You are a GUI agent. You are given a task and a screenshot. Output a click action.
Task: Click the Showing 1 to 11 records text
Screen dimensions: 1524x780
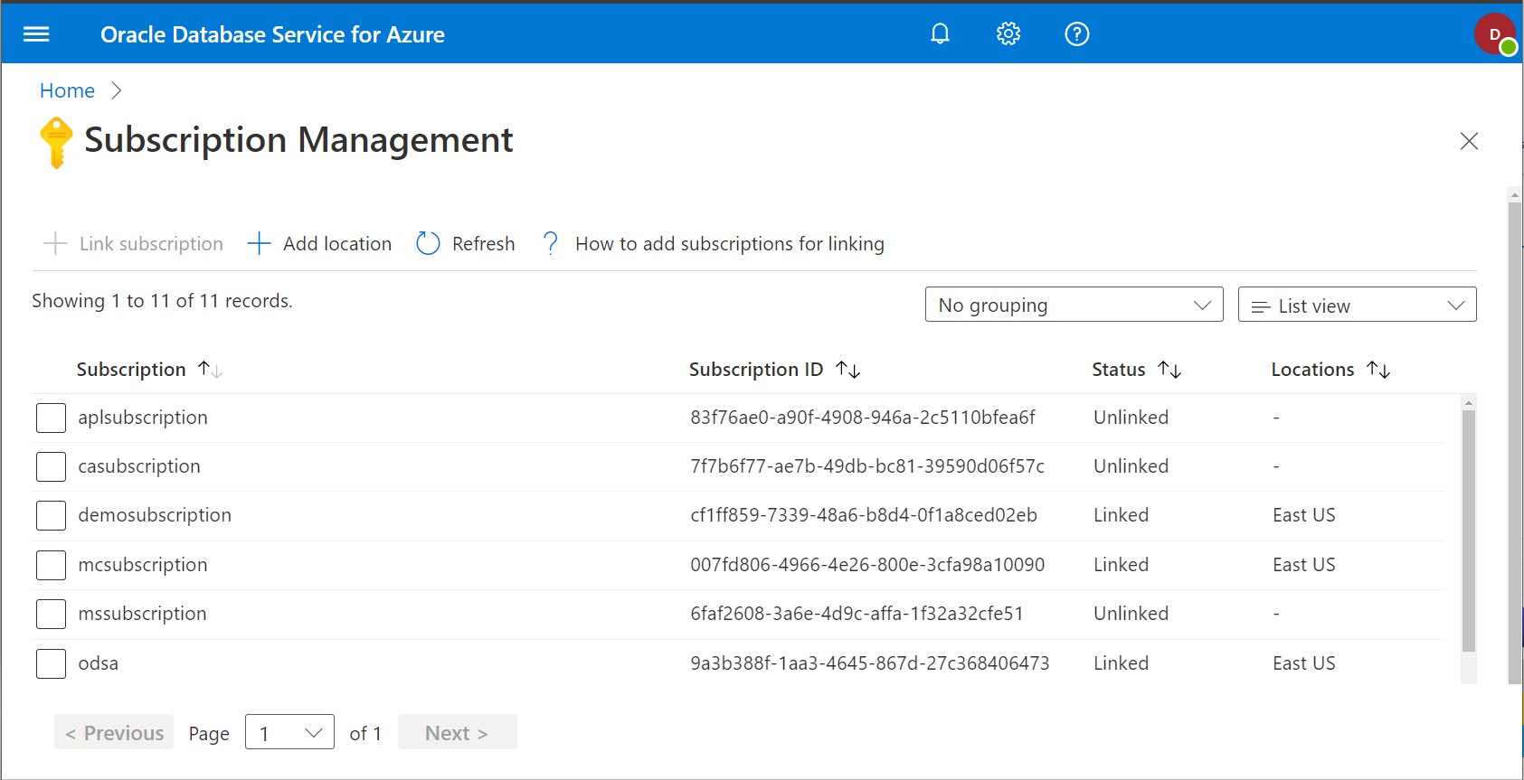point(162,301)
